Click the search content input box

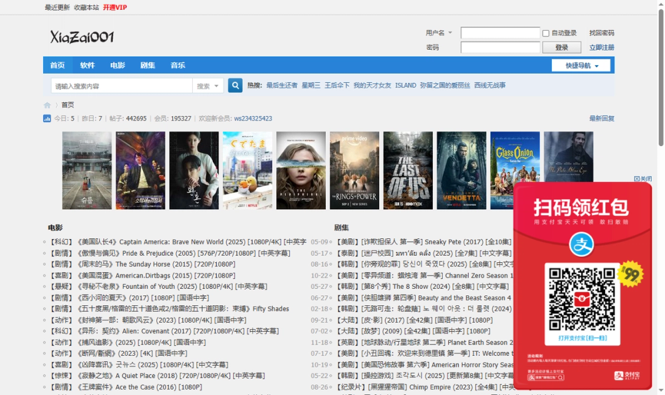tap(122, 86)
